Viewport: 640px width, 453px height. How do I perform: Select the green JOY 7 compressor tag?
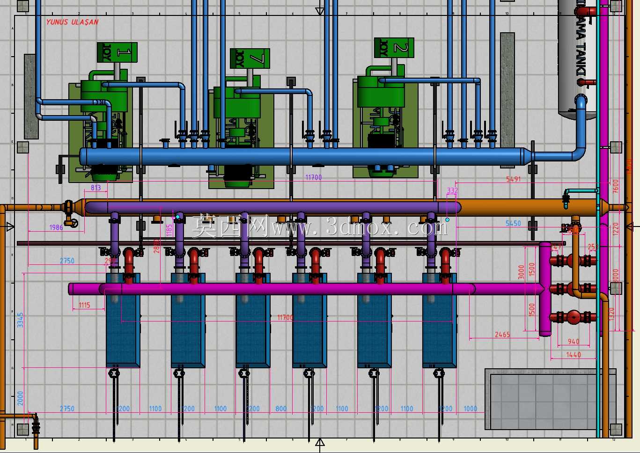tap(250, 58)
